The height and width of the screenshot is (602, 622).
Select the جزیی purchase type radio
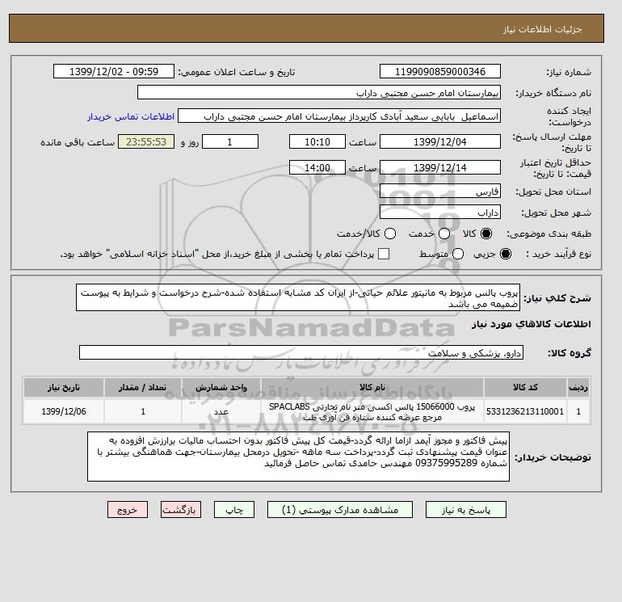coord(506,254)
